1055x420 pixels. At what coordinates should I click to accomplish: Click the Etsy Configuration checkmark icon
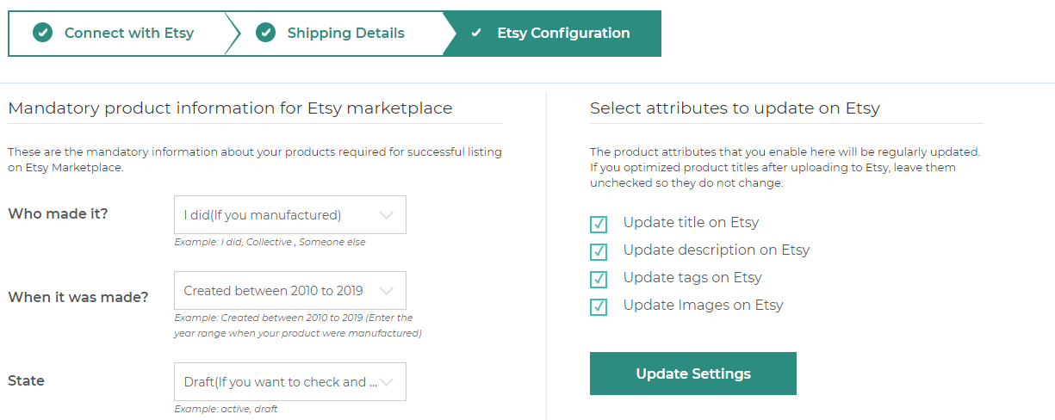(476, 33)
